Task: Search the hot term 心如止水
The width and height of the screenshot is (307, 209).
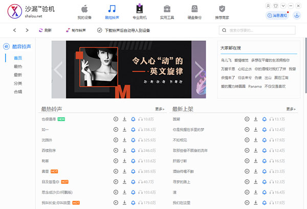Action: pos(245,69)
